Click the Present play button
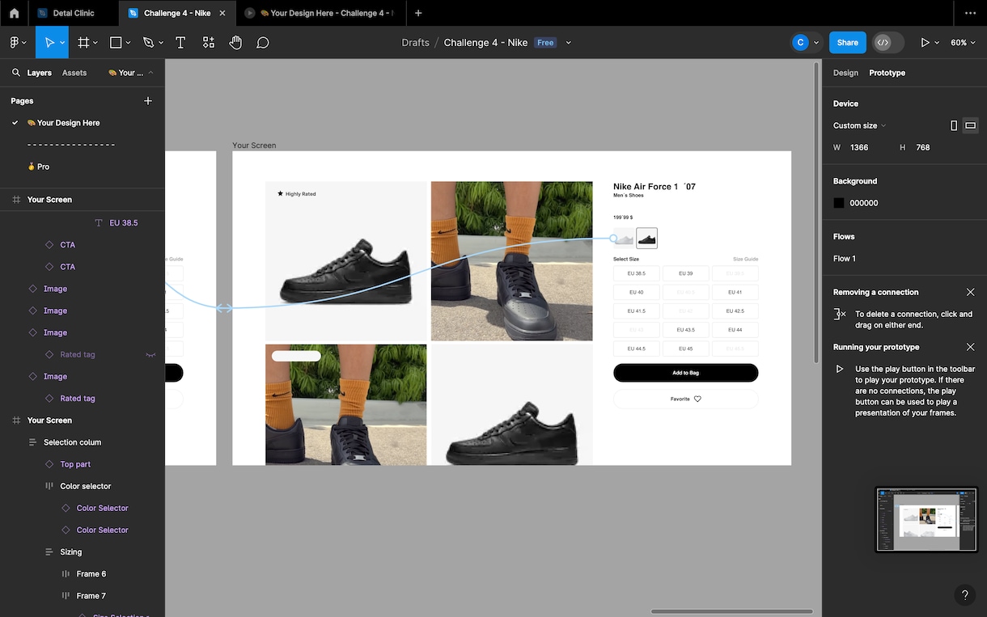 [926, 42]
